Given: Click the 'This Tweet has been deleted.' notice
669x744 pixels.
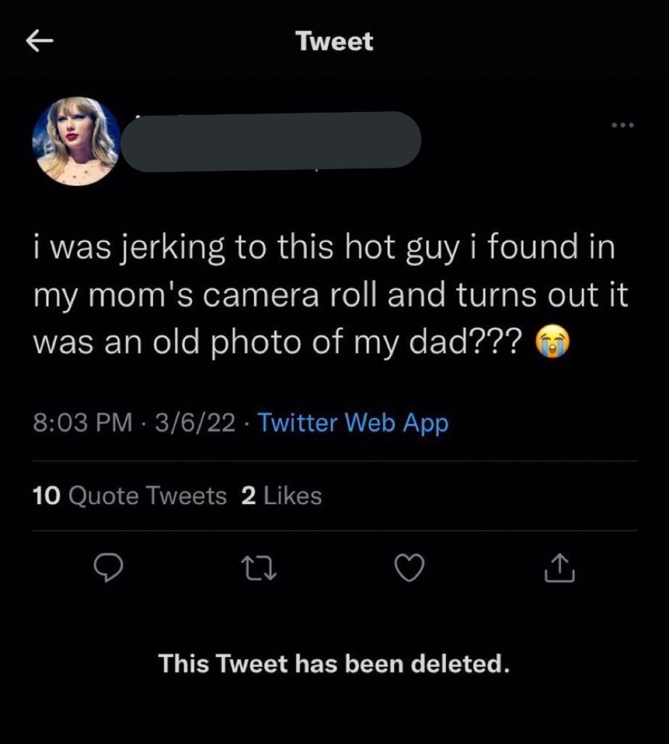Looking at the screenshot, I should pos(334,663).
